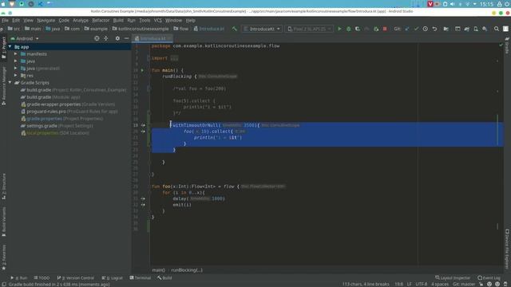Click the red Stop button in toolbar

click(385, 29)
